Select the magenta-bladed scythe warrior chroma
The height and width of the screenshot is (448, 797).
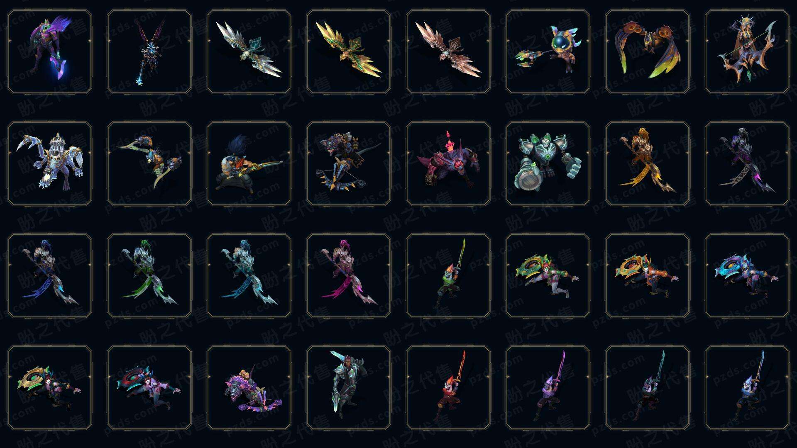(x=349, y=275)
